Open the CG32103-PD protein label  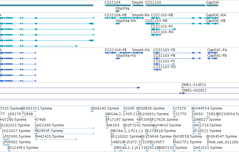click(165, 67)
